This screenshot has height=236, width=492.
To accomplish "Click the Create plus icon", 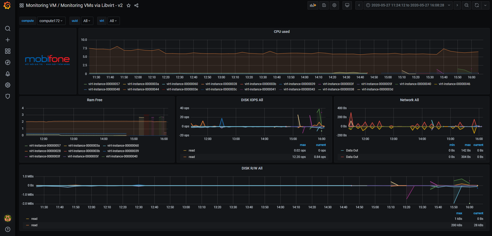I will (8, 40).
